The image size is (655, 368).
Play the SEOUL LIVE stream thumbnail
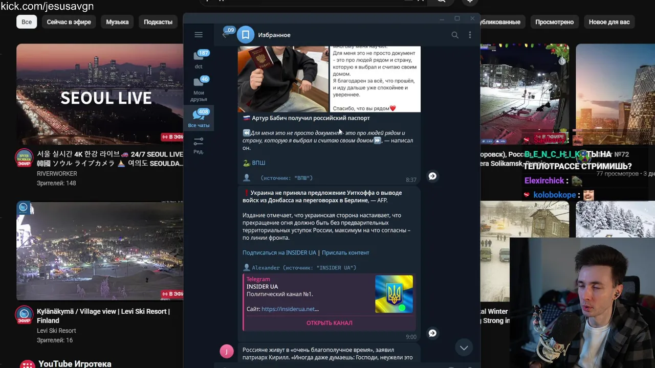(100, 94)
